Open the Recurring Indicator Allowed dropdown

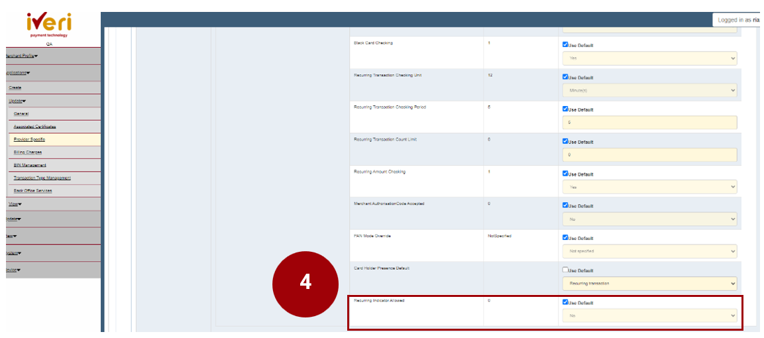pos(649,316)
